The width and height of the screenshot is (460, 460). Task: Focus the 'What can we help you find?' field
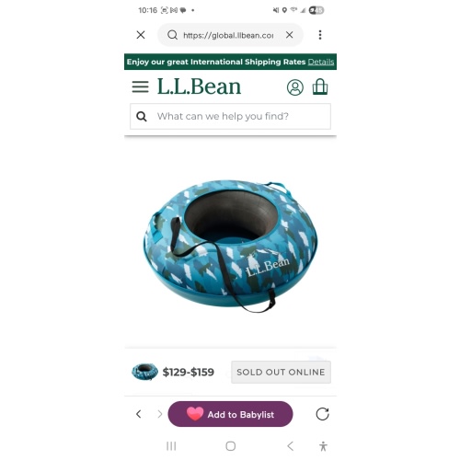tap(230, 116)
